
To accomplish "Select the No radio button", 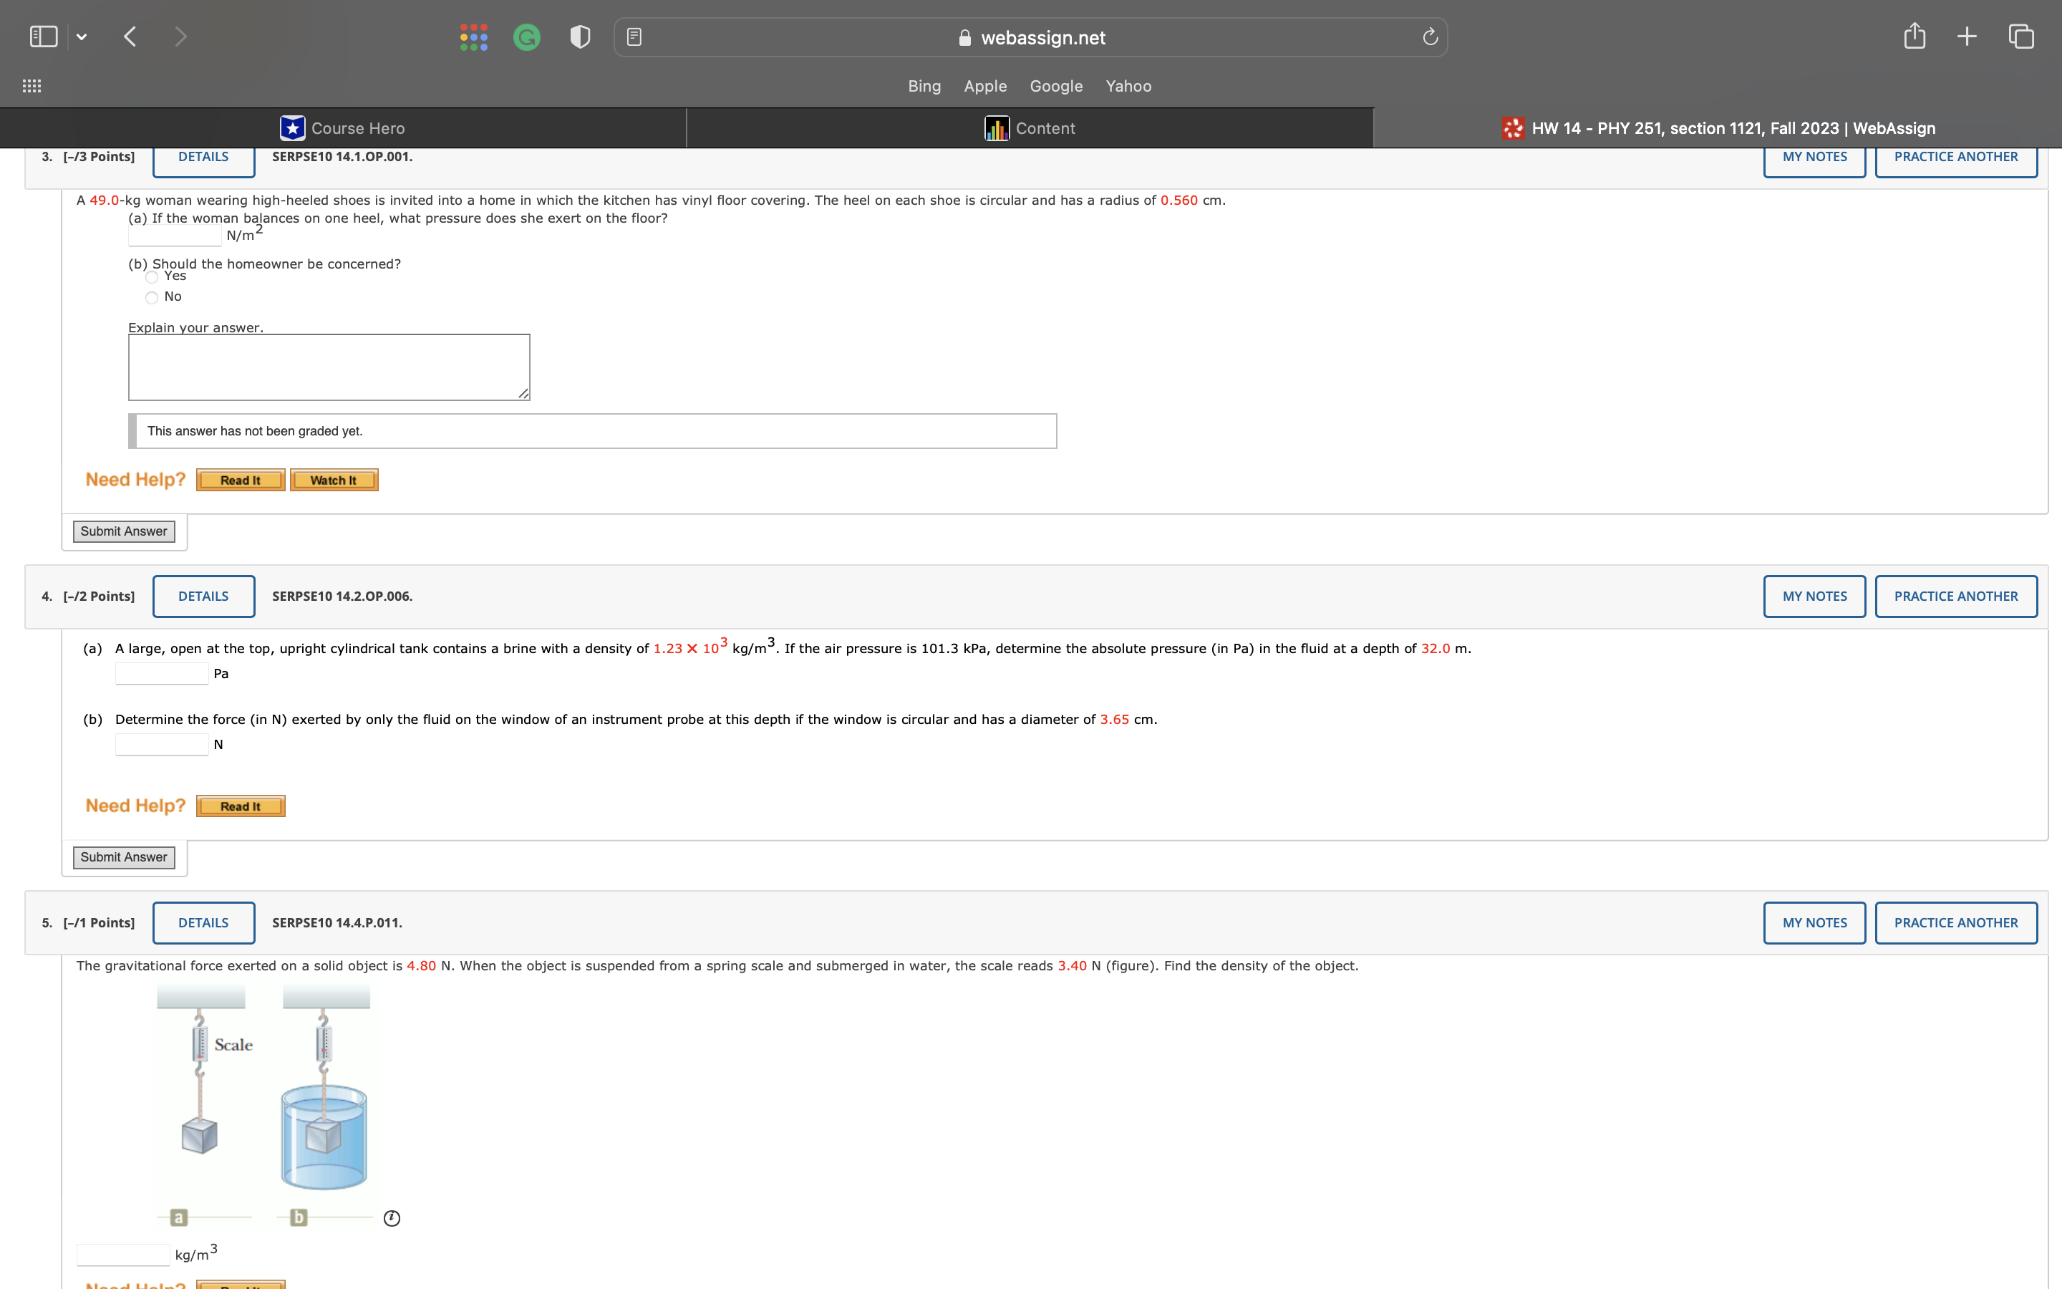I will click(x=152, y=296).
